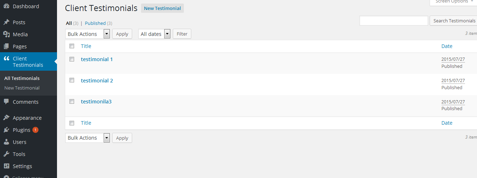Open the Users person icon

click(6, 142)
